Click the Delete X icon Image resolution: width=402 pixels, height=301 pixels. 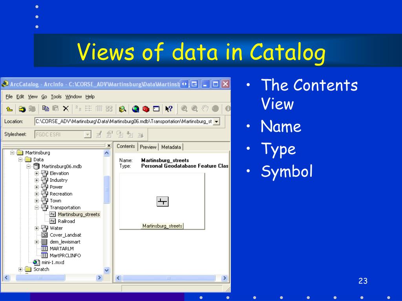[x=66, y=109]
